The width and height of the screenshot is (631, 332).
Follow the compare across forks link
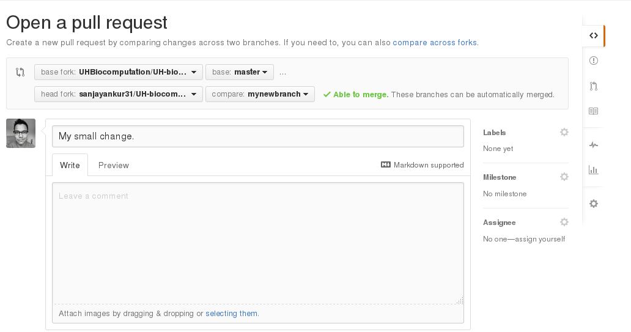pos(435,43)
